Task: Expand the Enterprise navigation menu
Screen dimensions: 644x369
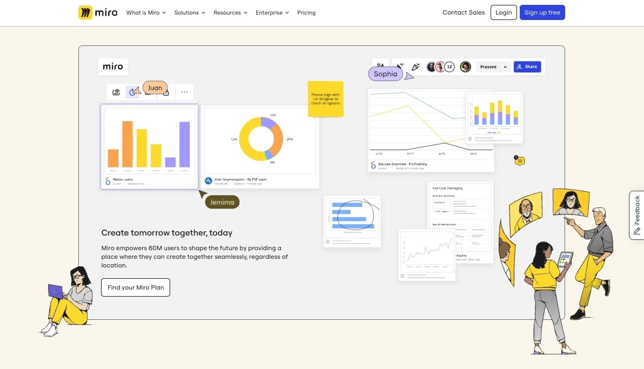Action: click(272, 12)
